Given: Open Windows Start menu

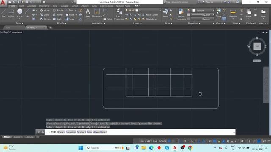Looking at the screenshot, I should 80,148.
